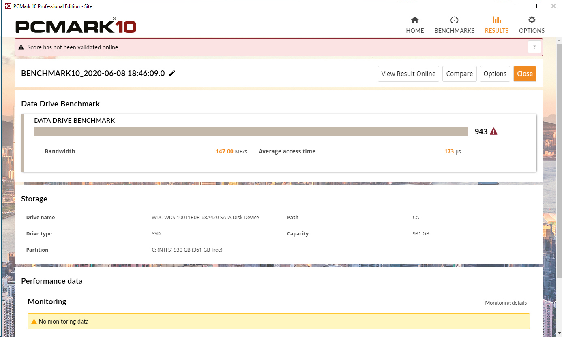Click the Capacity label
The width and height of the screenshot is (562, 337).
click(298, 233)
